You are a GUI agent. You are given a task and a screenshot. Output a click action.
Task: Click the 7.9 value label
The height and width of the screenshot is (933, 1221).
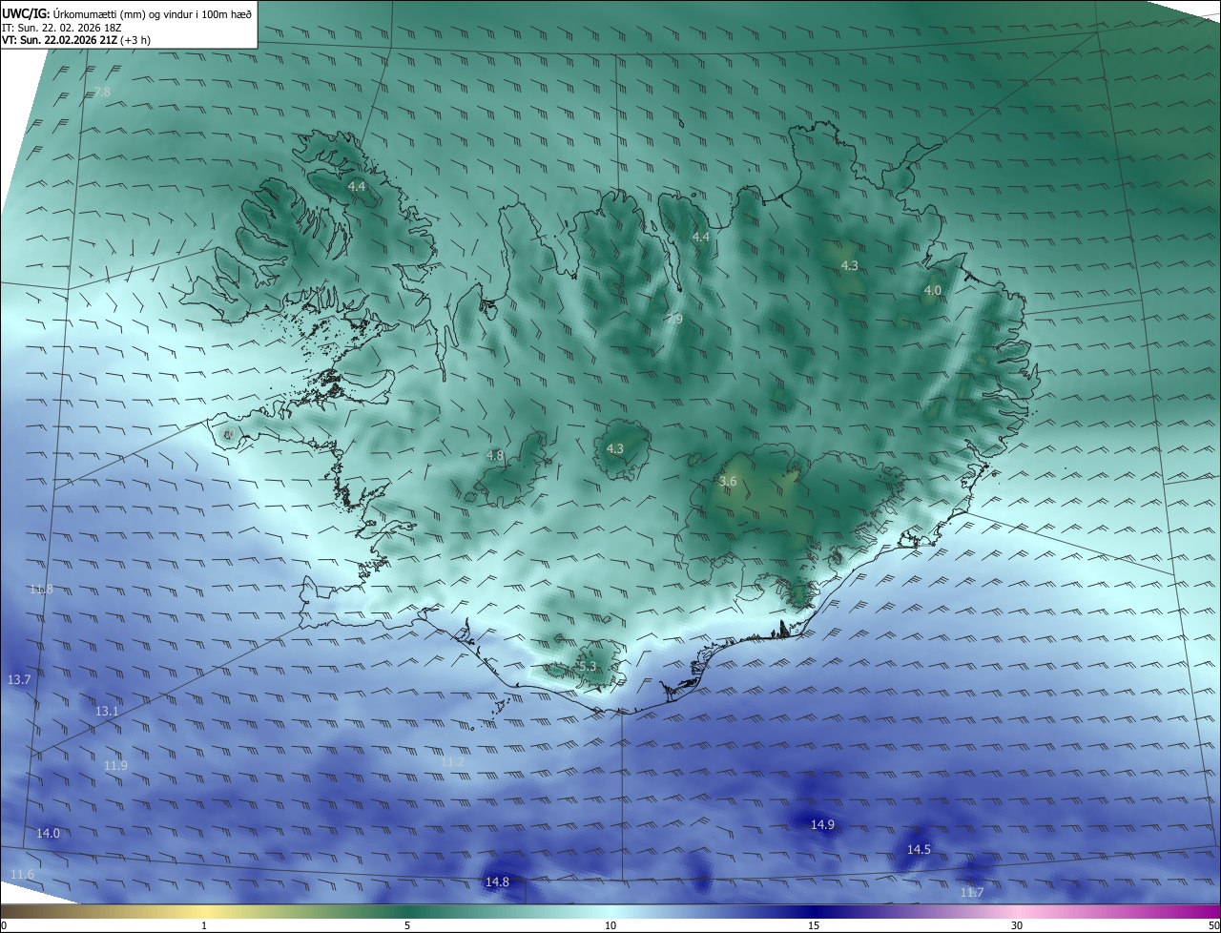click(x=673, y=319)
